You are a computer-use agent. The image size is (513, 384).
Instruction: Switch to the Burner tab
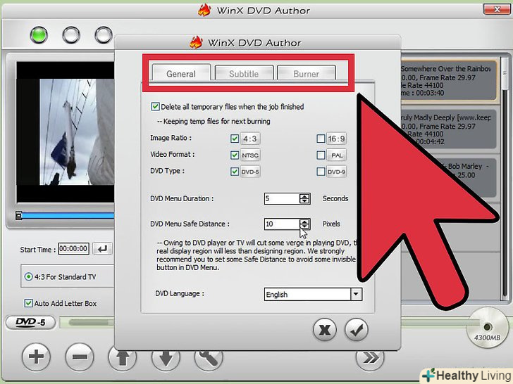(307, 73)
